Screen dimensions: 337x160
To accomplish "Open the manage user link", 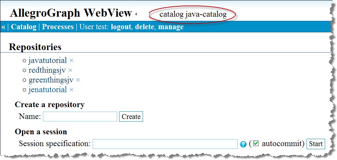I will (171, 27).
